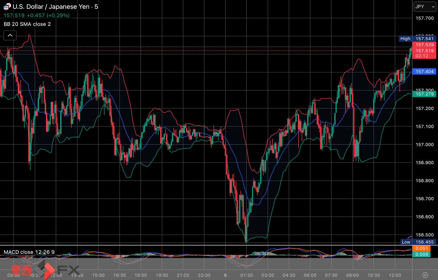Click the Low price label 156.455
Viewport: 438px width, 280px height.
pyautogui.click(x=424, y=242)
